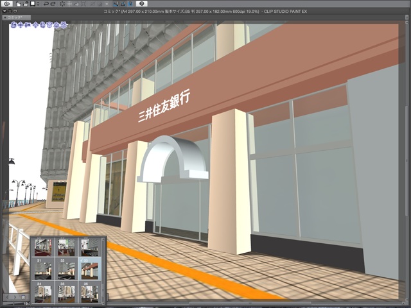Open the CLIP STUDIO spiral logo button
The height and width of the screenshot is (308, 411).
[7, 4]
